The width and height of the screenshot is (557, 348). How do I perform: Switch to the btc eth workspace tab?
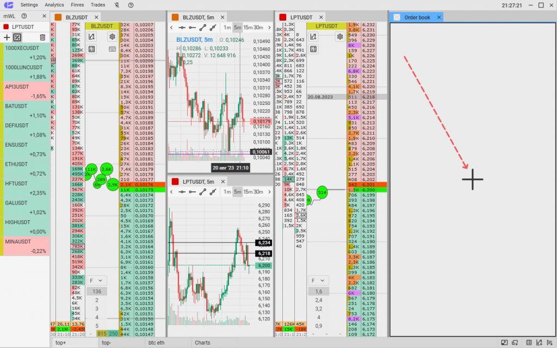coord(156,343)
